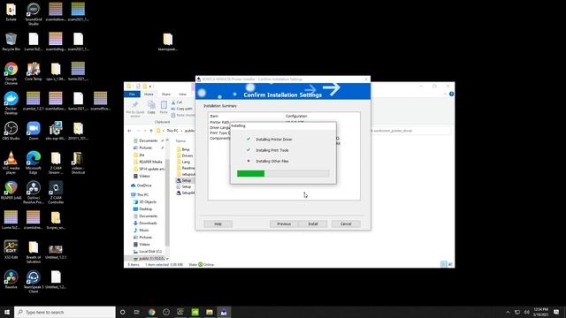Screen dimensions: 566x318
Task: Open the Lang folder in file list
Action: 186,162
